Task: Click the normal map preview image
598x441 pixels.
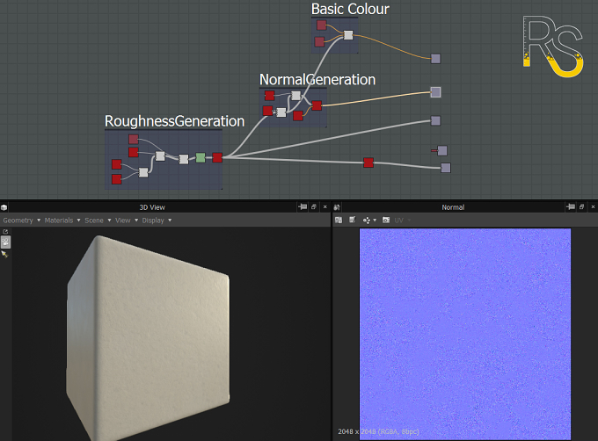Action: pyautogui.click(x=465, y=334)
